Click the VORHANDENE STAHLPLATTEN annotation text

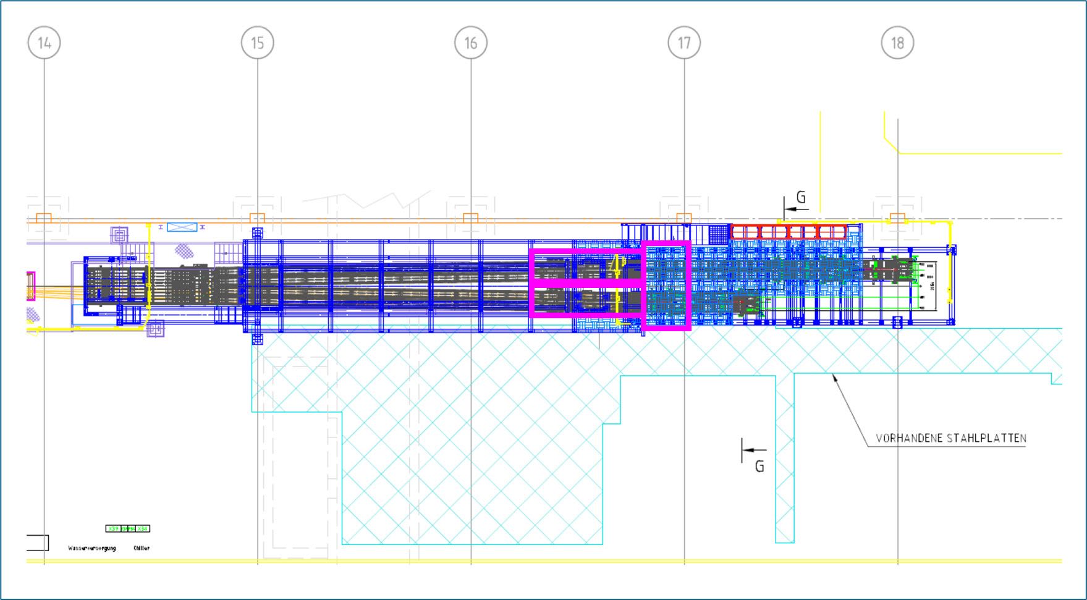[950, 439]
